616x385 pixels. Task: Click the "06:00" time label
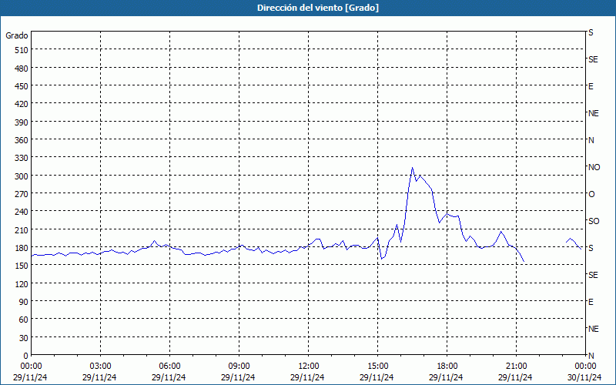(x=169, y=367)
